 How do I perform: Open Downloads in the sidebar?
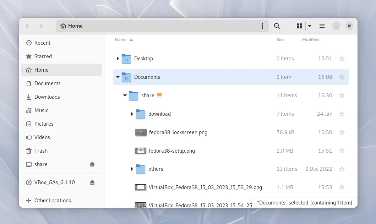47,97
